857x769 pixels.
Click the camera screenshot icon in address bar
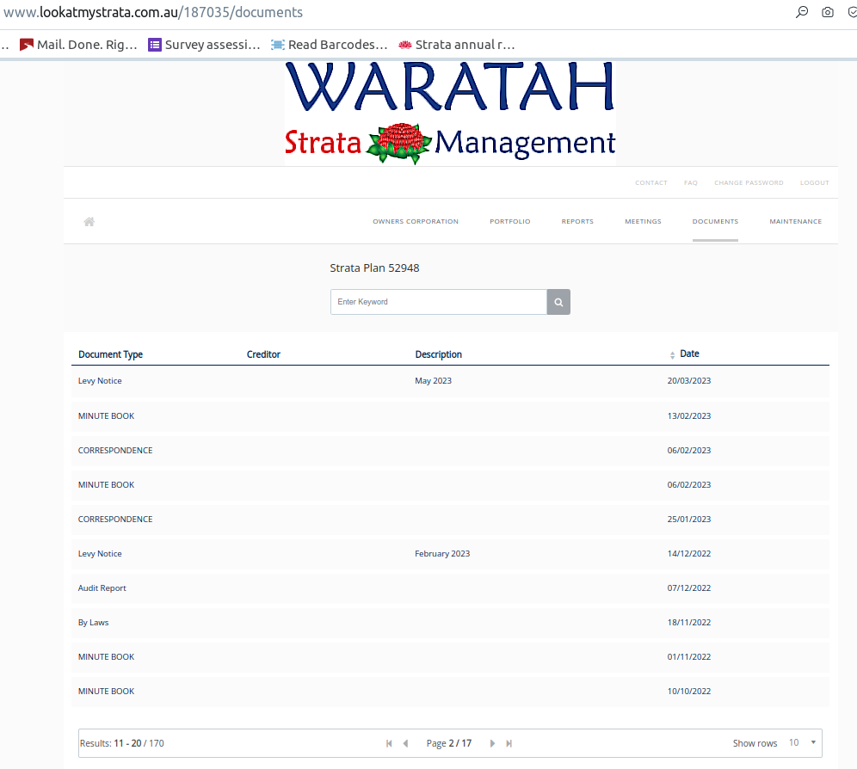point(828,12)
